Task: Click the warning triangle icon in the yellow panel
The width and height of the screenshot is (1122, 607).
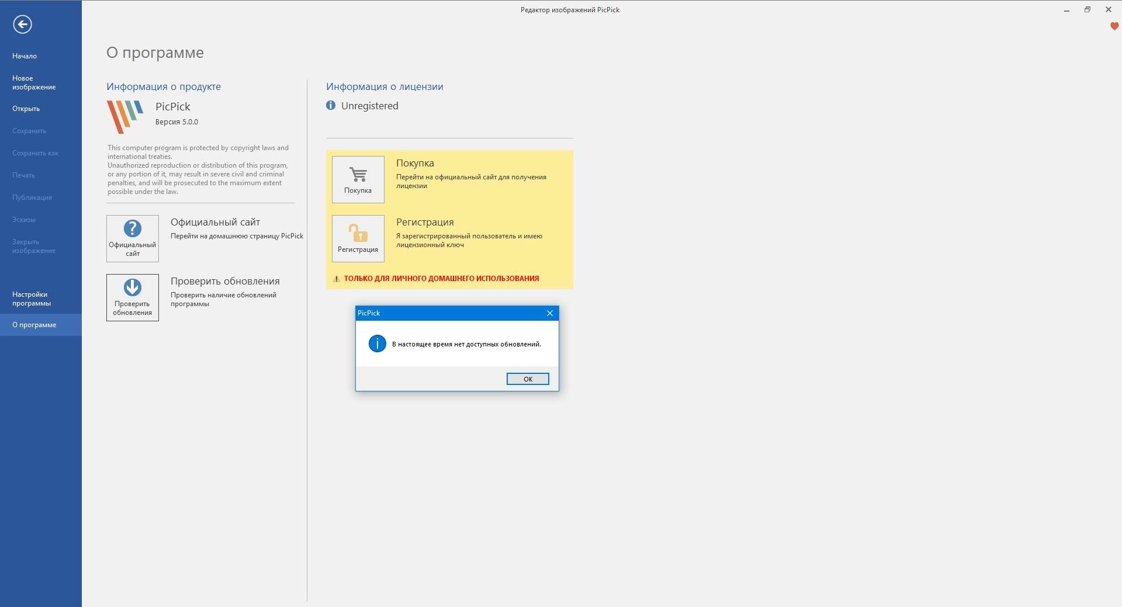Action: 336,279
